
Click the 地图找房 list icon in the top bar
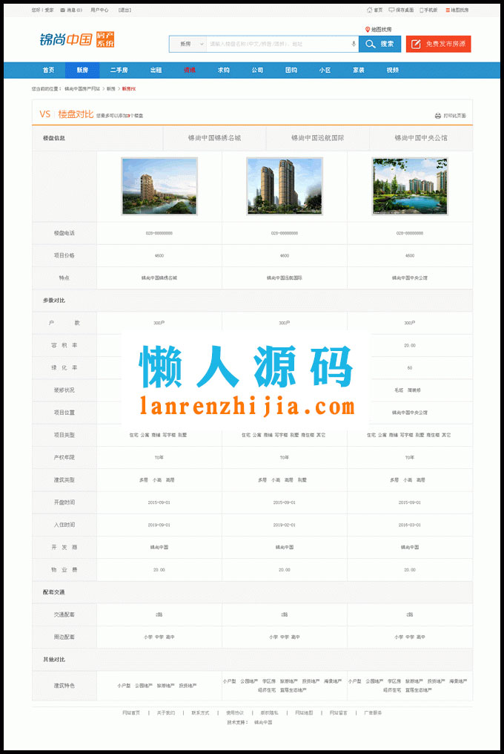click(x=448, y=10)
